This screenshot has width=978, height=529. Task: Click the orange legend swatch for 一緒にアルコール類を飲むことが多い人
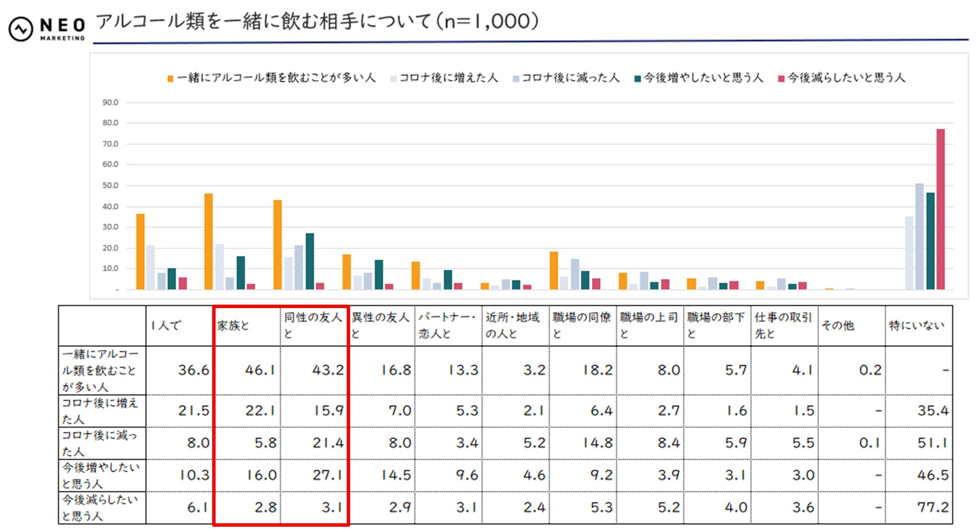[x=170, y=78]
